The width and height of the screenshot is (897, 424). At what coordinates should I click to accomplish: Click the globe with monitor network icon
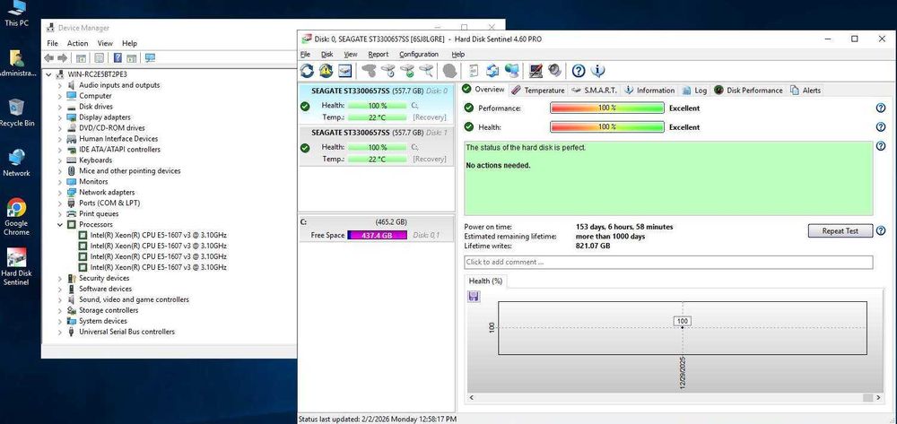pos(512,70)
